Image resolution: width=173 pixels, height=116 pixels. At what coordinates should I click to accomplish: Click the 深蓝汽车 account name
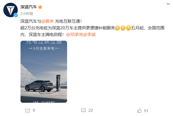point(29,7)
